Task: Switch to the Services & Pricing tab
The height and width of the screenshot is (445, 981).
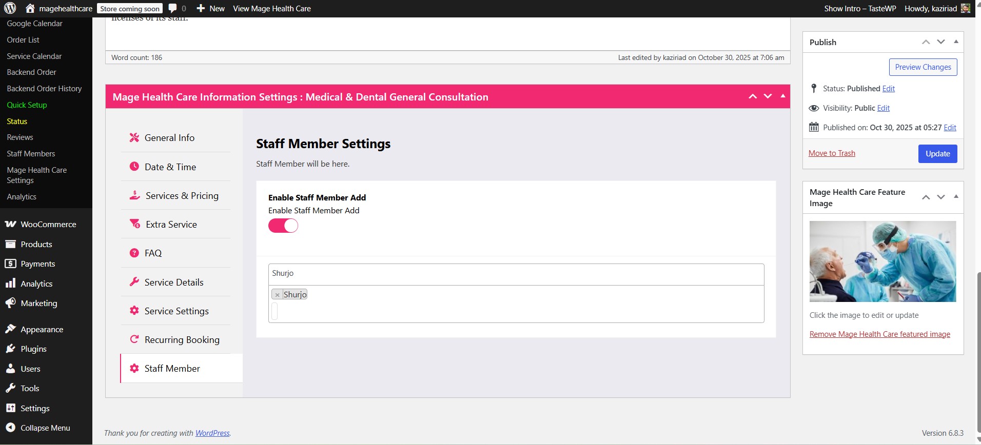Action: tap(182, 195)
